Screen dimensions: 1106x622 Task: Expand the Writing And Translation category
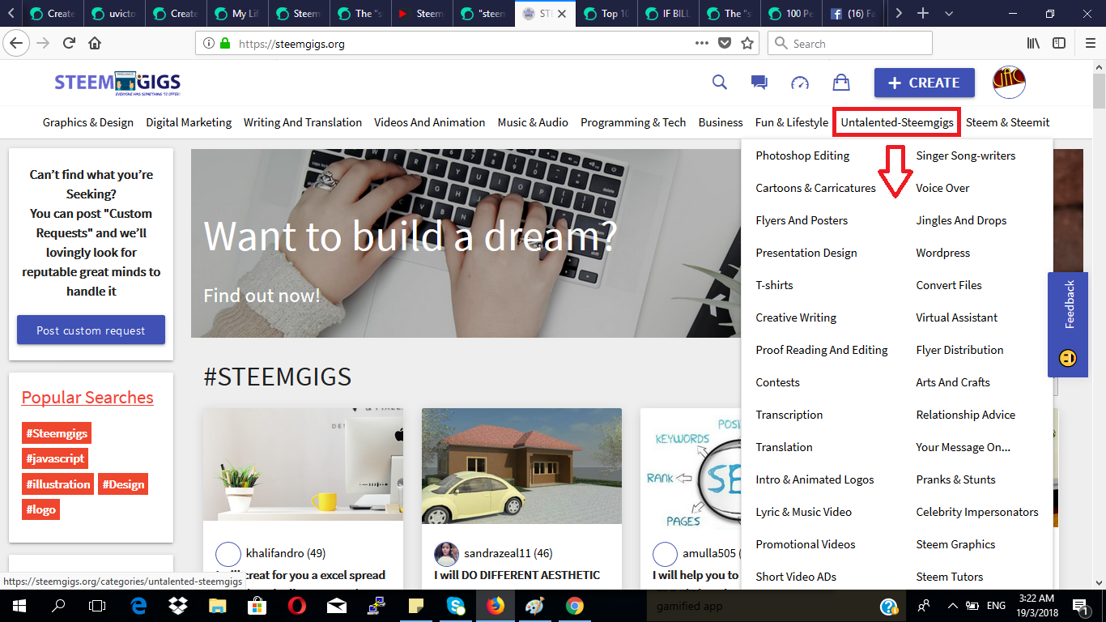pyautogui.click(x=303, y=122)
